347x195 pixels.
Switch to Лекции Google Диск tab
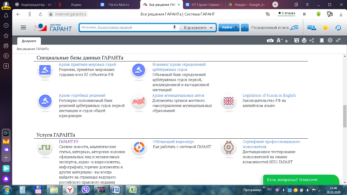pos(247,5)
